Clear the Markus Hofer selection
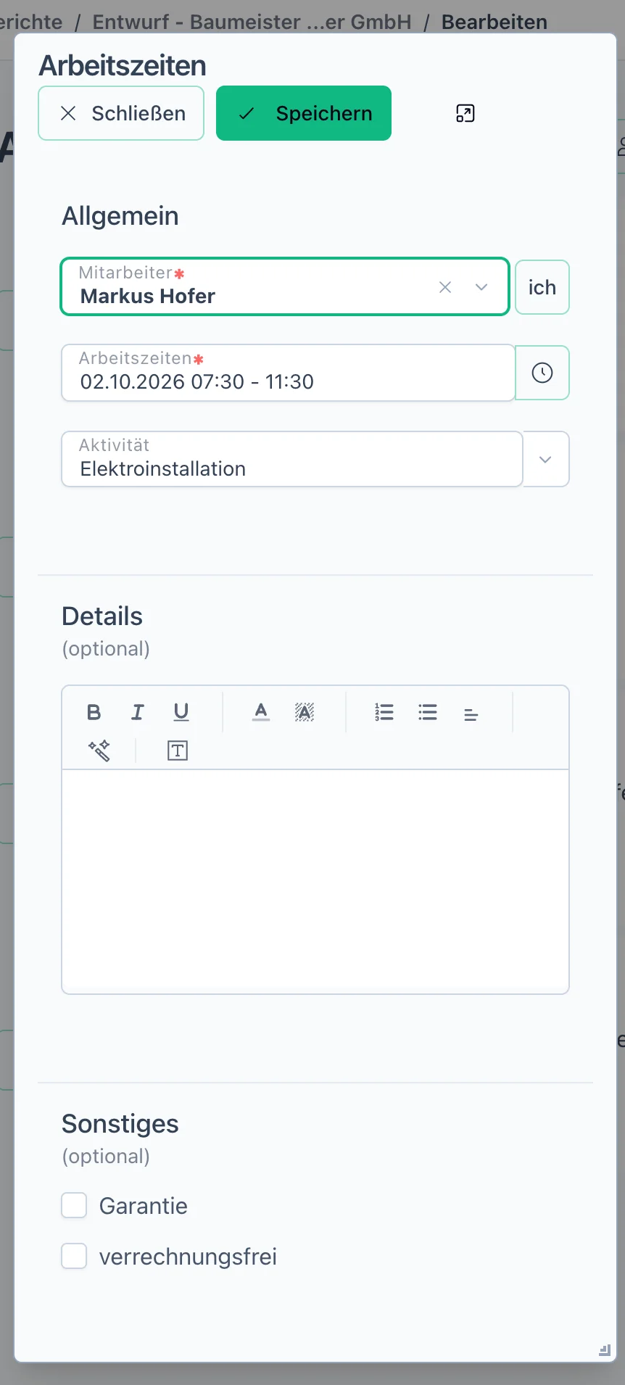The image size is (625, 1385). pyautogui.click(x=445, y=287)
